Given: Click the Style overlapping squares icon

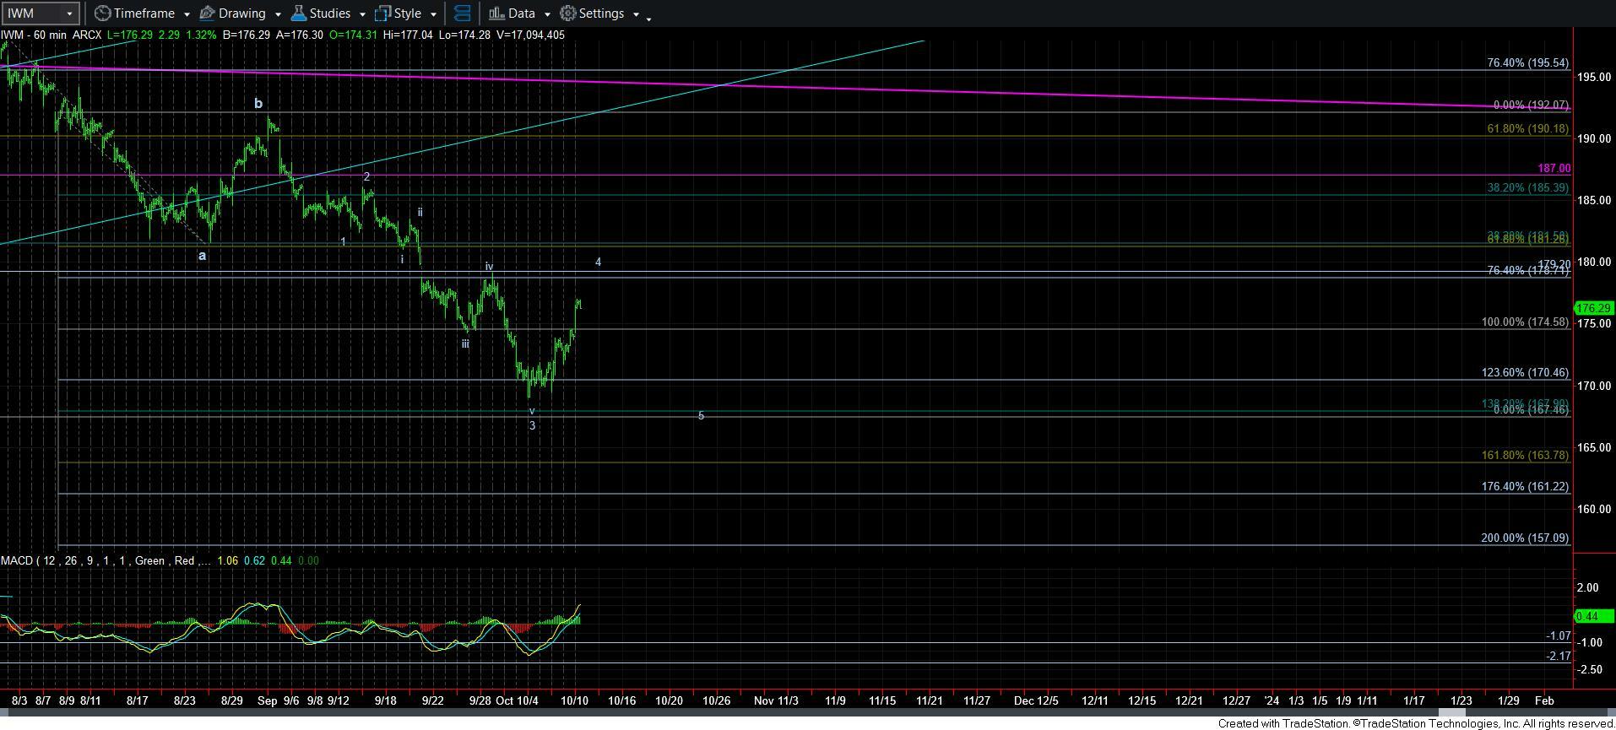Looking at the screenshot, I should [383, 14].
